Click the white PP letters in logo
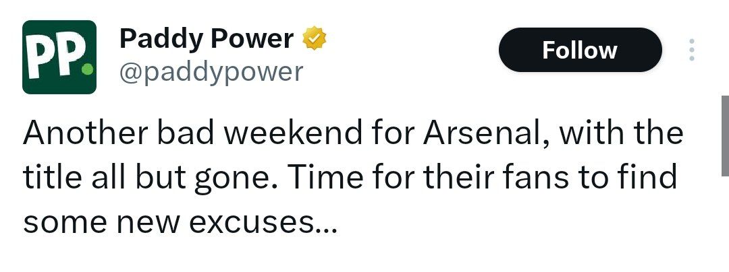Viewport: 729px width, 272px height. coord(53,57)
